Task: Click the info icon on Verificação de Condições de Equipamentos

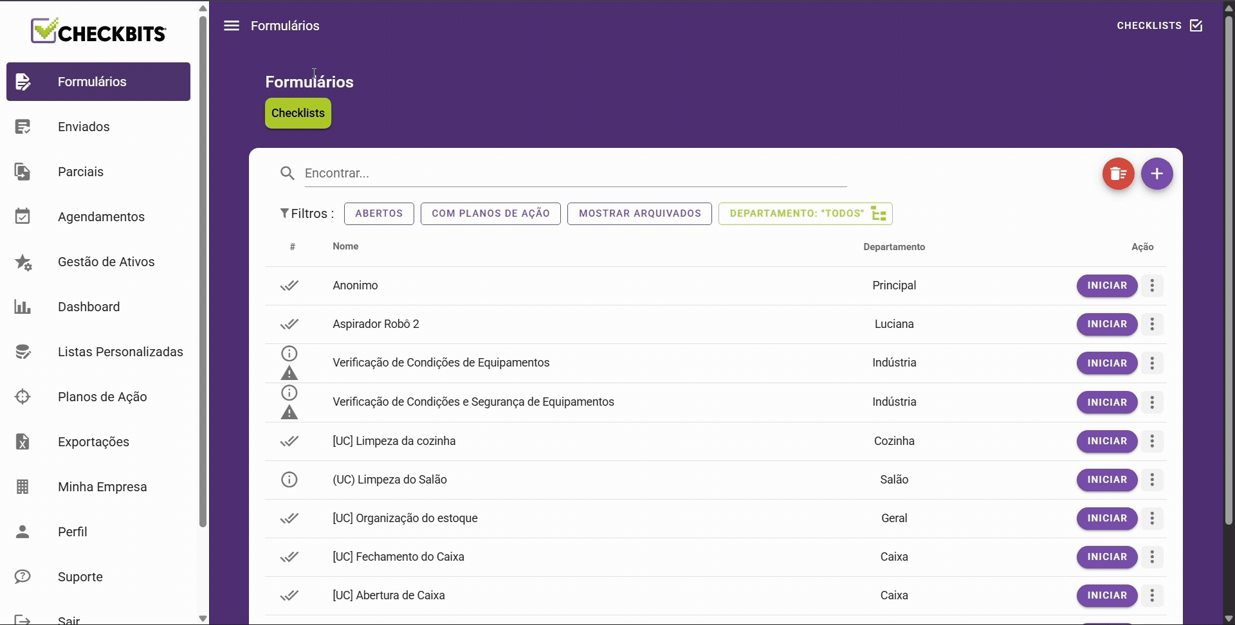Action: click(x=289, y=353)
